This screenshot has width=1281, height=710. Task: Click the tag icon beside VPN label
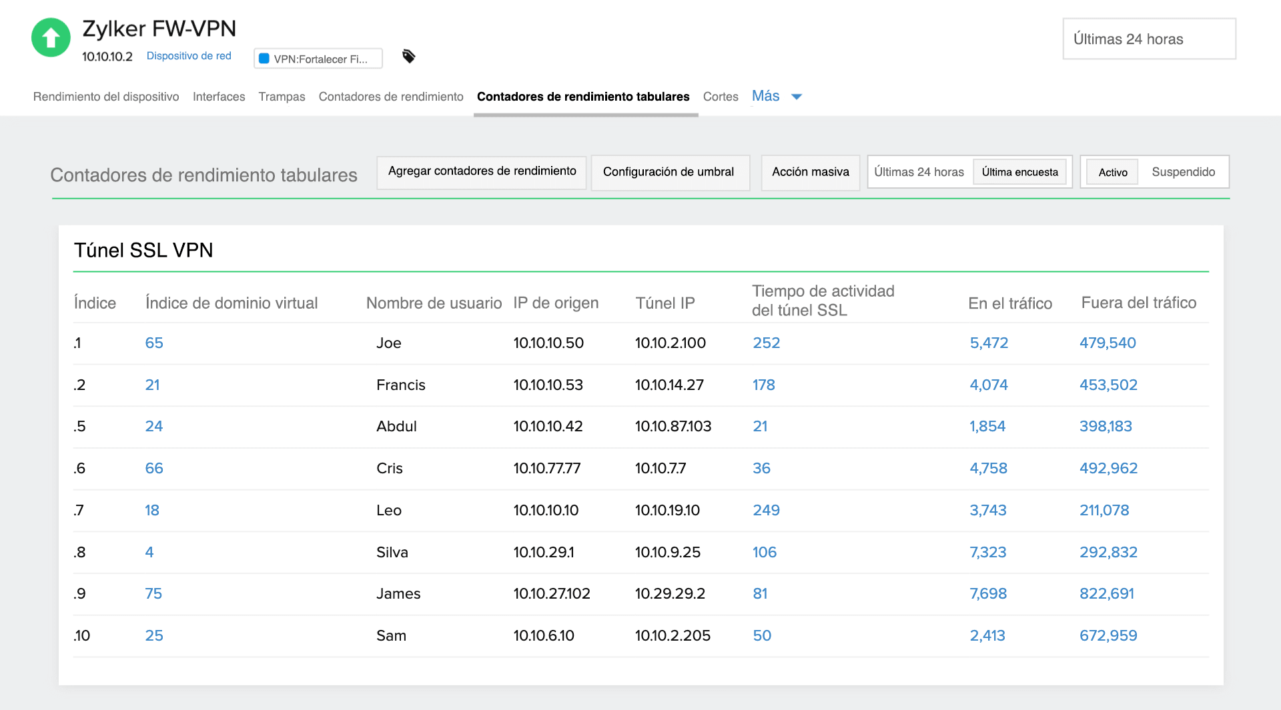409,57
